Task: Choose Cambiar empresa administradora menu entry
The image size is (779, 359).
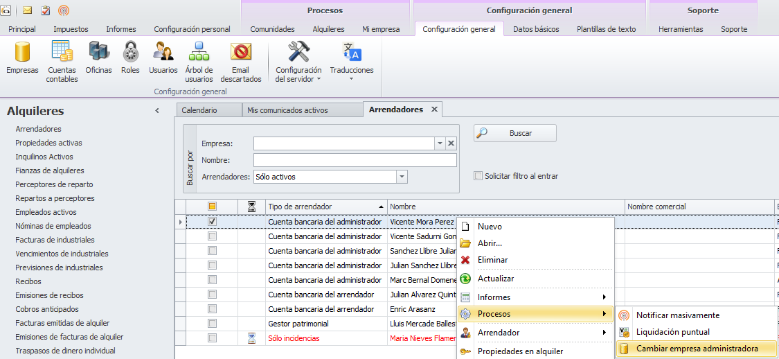Action: pyautogui.click(x=697, y=349)
